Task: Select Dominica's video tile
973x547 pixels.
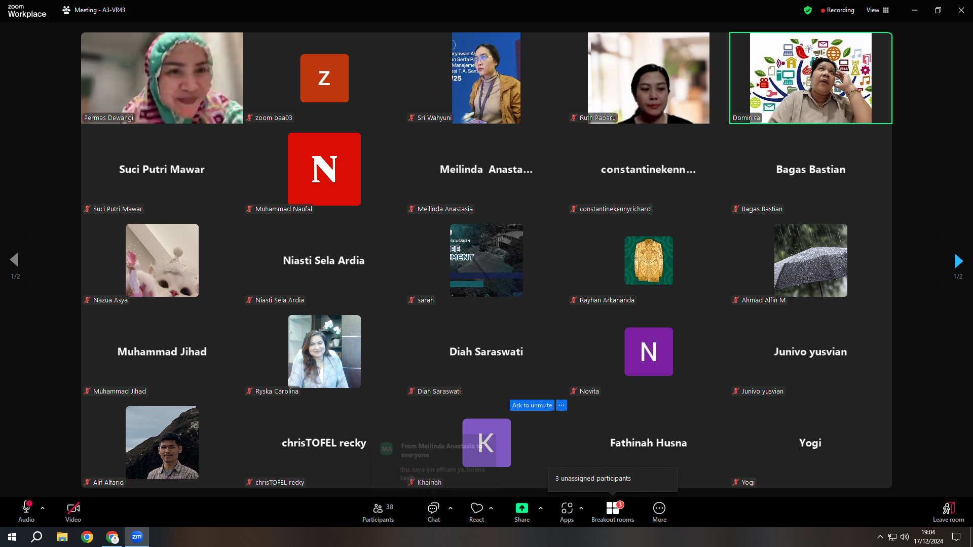Action: tap(811, 78)
